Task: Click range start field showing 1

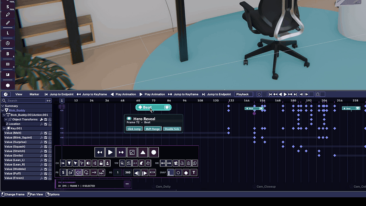Action: 118,173
